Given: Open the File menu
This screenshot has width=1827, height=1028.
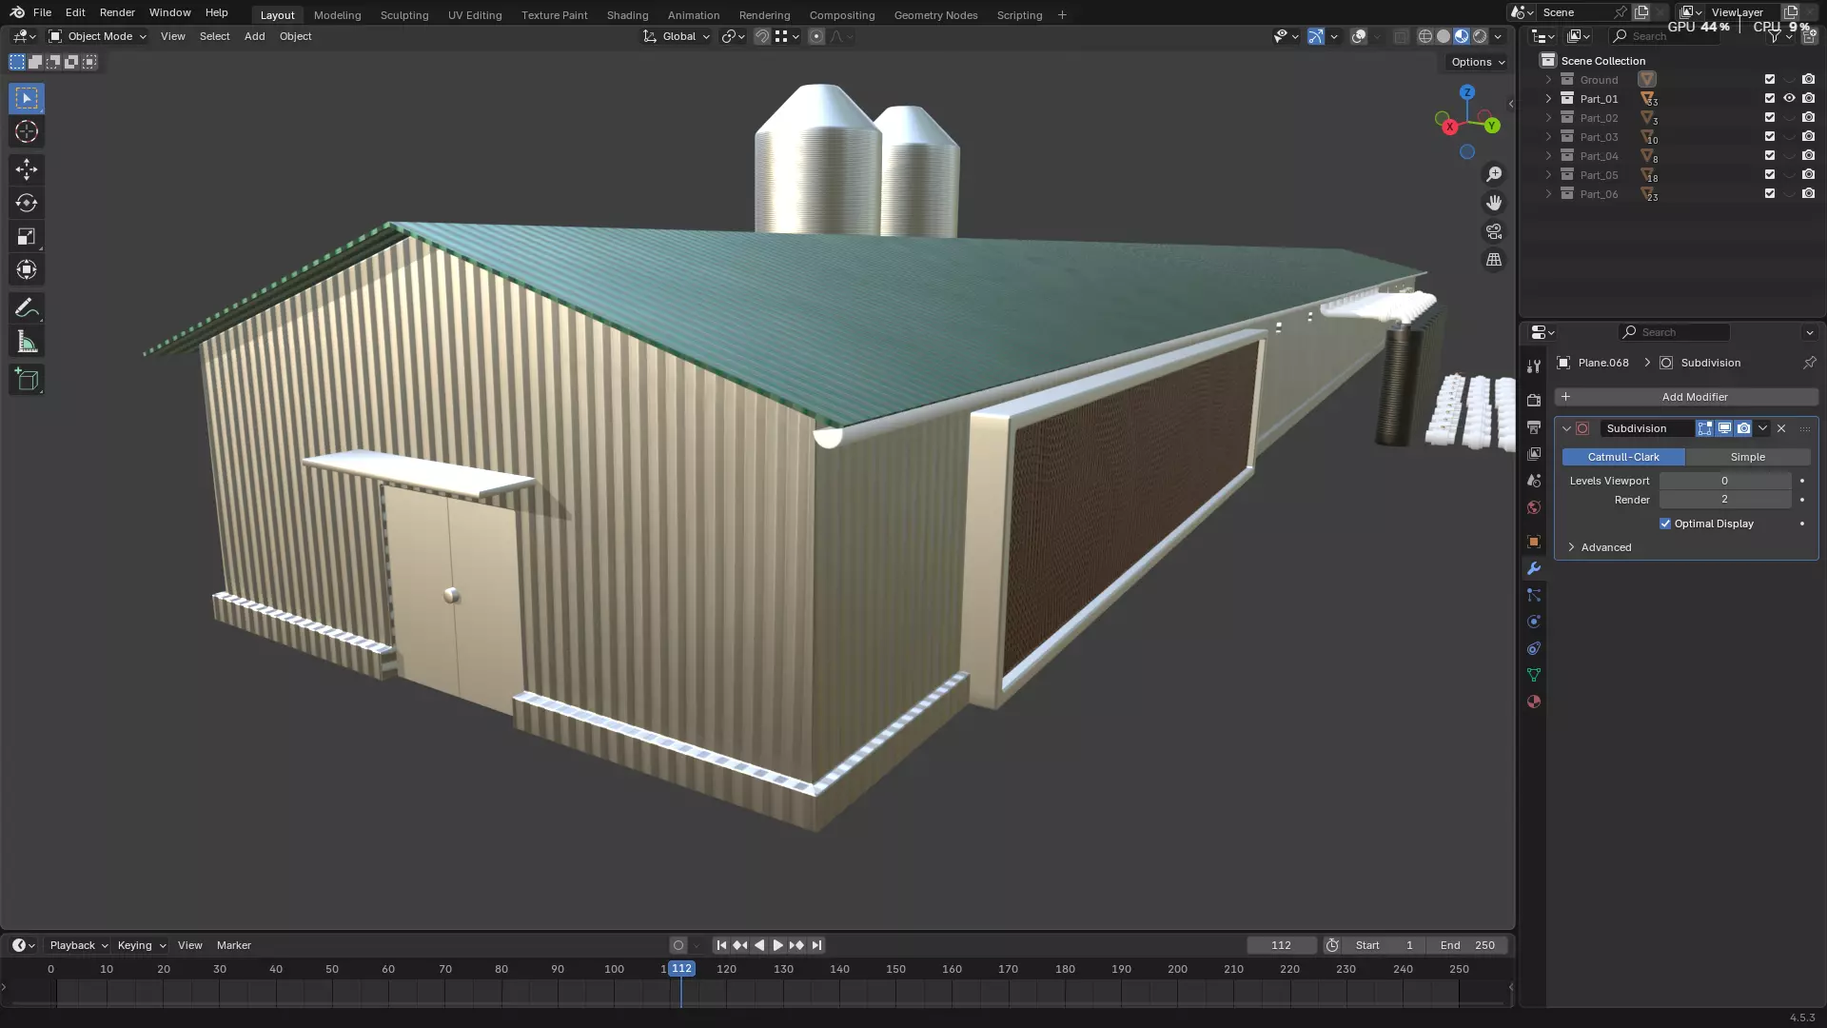Looking at the screenshot, I should click(x=42, y=12).
